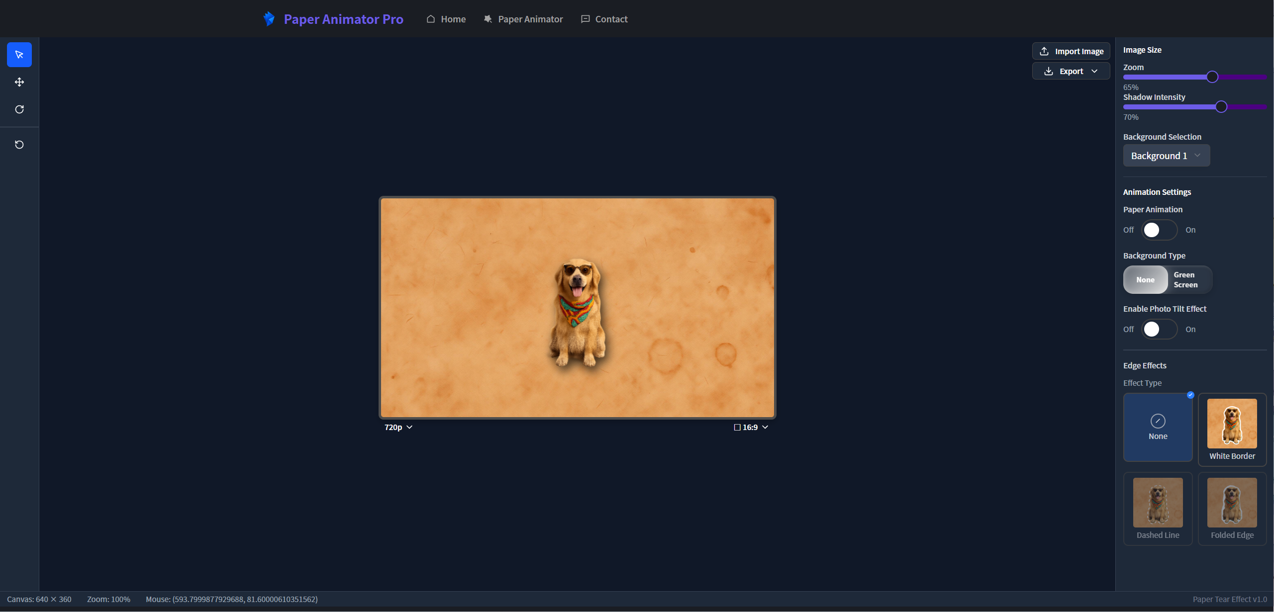Click the Shadow Intensity slider handle
Screen dimensions: 1274x612
tap(1221, 107)
